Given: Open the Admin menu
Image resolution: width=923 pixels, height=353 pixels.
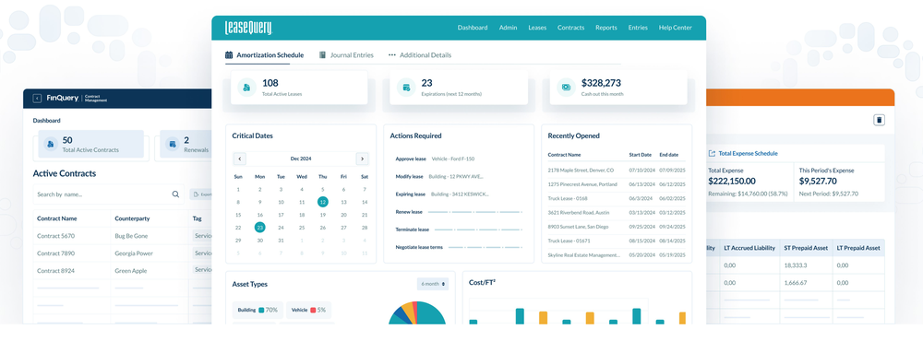Looking at the screenshot, I should [x=508, y=28].
